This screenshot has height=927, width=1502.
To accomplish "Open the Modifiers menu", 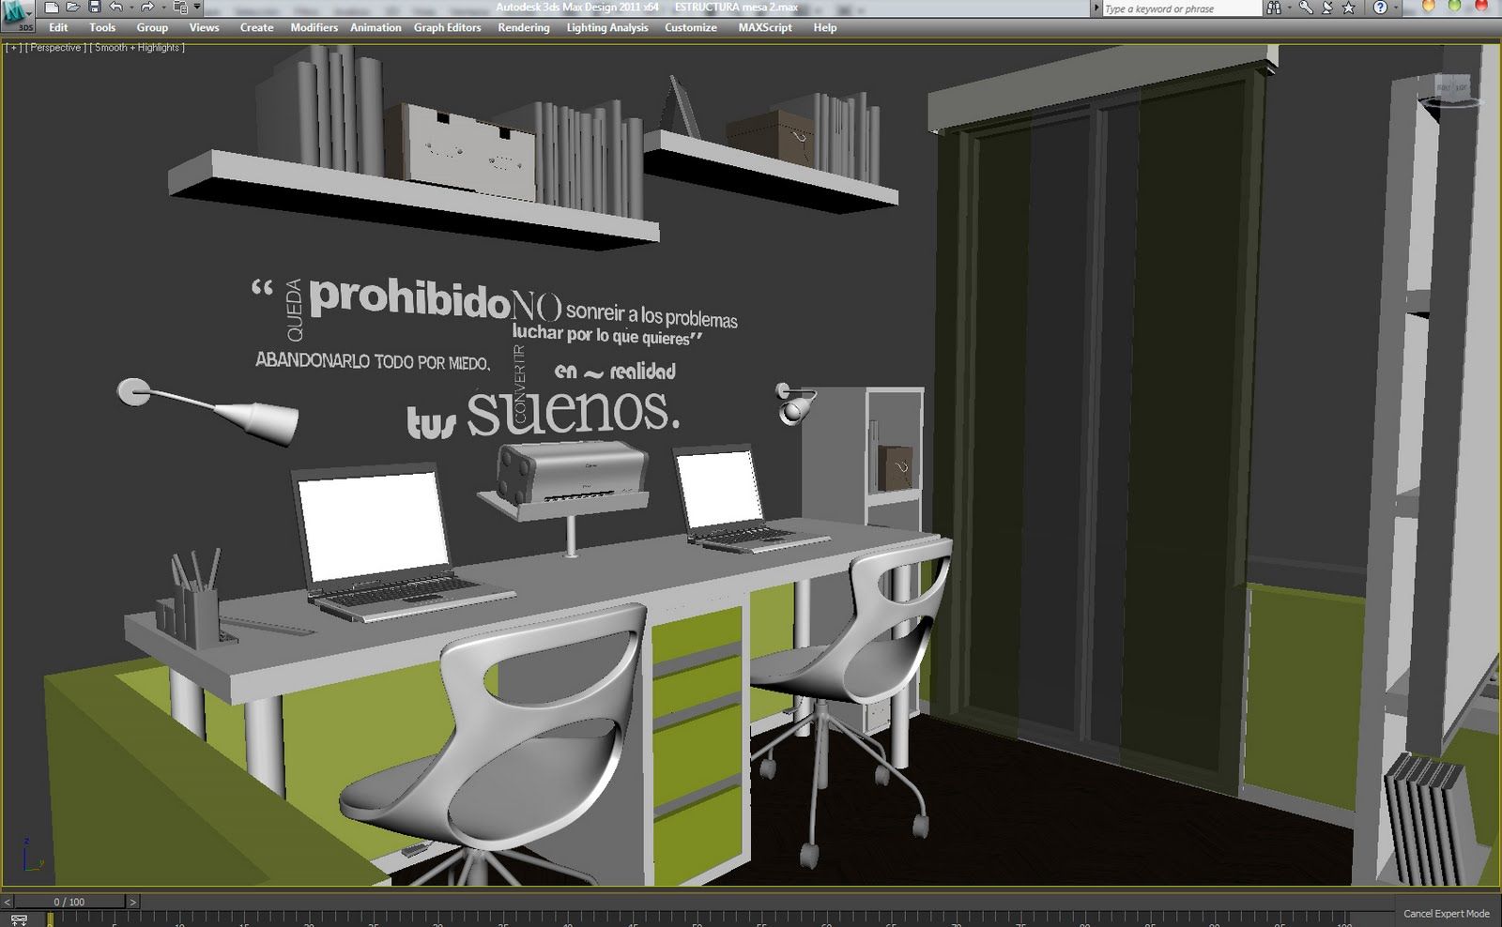I will (314, 27).
